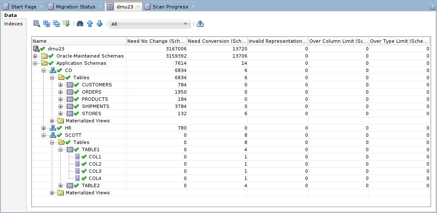Click the blue up arrow icon
This screenshot has height=213, width=437.
point(90,24)
